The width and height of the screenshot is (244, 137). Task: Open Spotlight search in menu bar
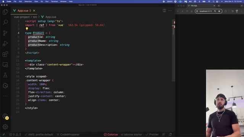[213, 2]
